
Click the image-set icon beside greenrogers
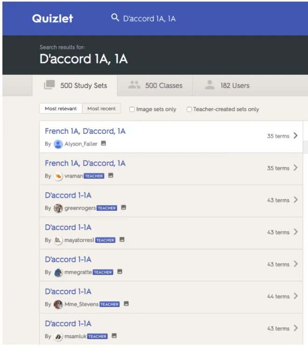124,208
